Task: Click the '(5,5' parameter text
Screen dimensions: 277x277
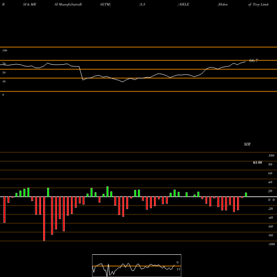Action: click(142, 4)
